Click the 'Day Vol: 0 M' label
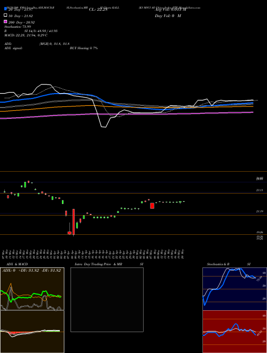This screenshot has height=353, width=267. [x=168, y=16]
